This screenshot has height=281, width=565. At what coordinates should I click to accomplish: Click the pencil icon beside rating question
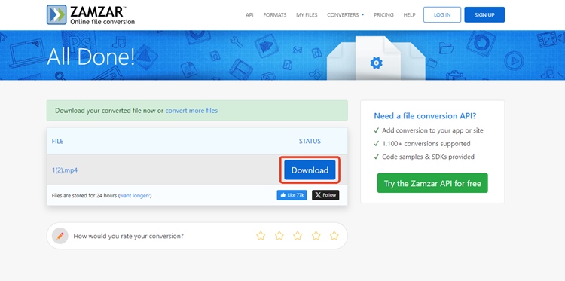click(x=60, y=236)
